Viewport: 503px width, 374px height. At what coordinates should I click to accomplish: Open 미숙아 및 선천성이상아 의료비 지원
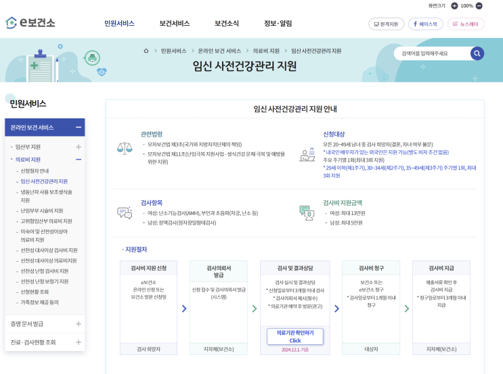click(44, 235)
